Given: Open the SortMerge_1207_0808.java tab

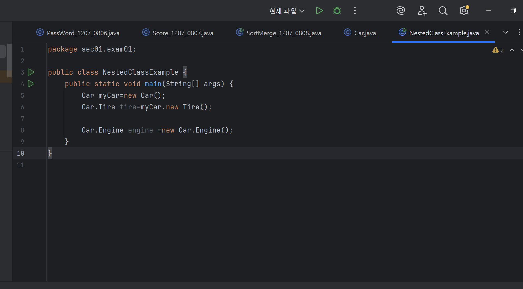Looking at the screenshot, I should (283, 33).
